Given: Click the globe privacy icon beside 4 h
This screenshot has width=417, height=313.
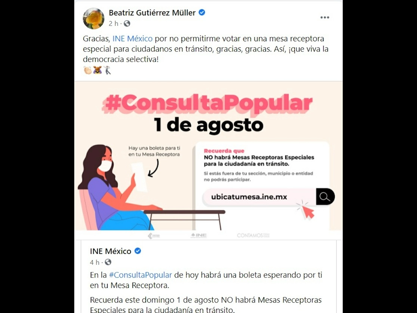Looking at the screenshot, I should click(x=108, y=262).
